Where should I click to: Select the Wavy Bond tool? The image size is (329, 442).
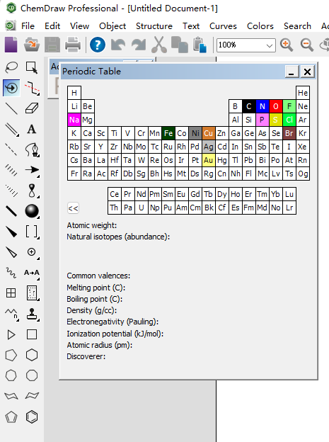11,273
